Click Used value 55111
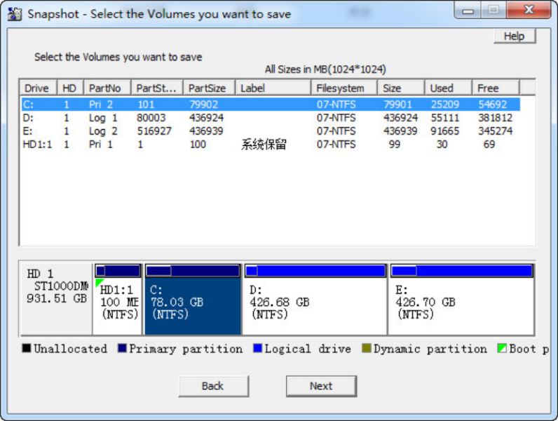The height and width of the screenshot is (421, 558). pos(445,118)
